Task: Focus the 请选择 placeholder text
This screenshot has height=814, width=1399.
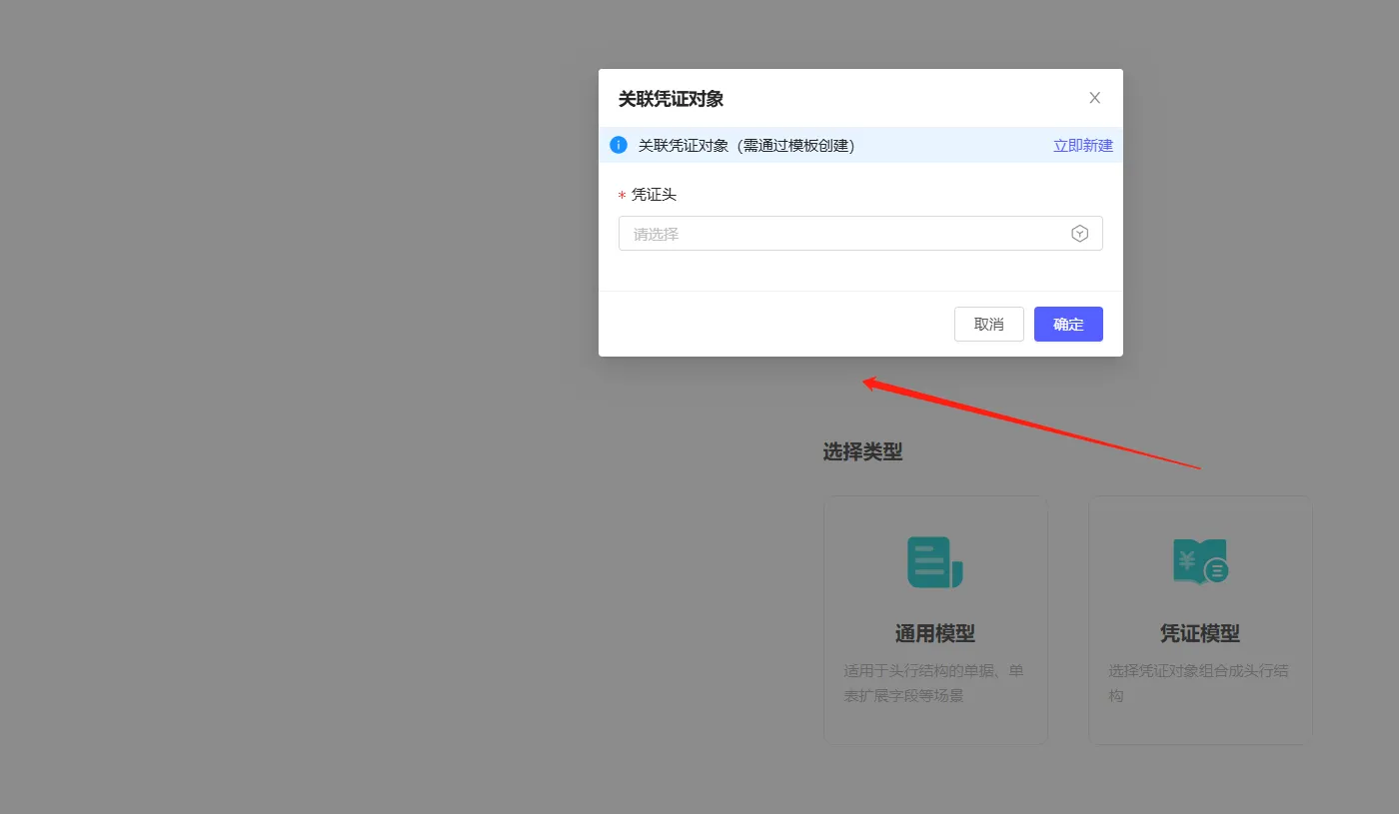Action: point(657,235)
